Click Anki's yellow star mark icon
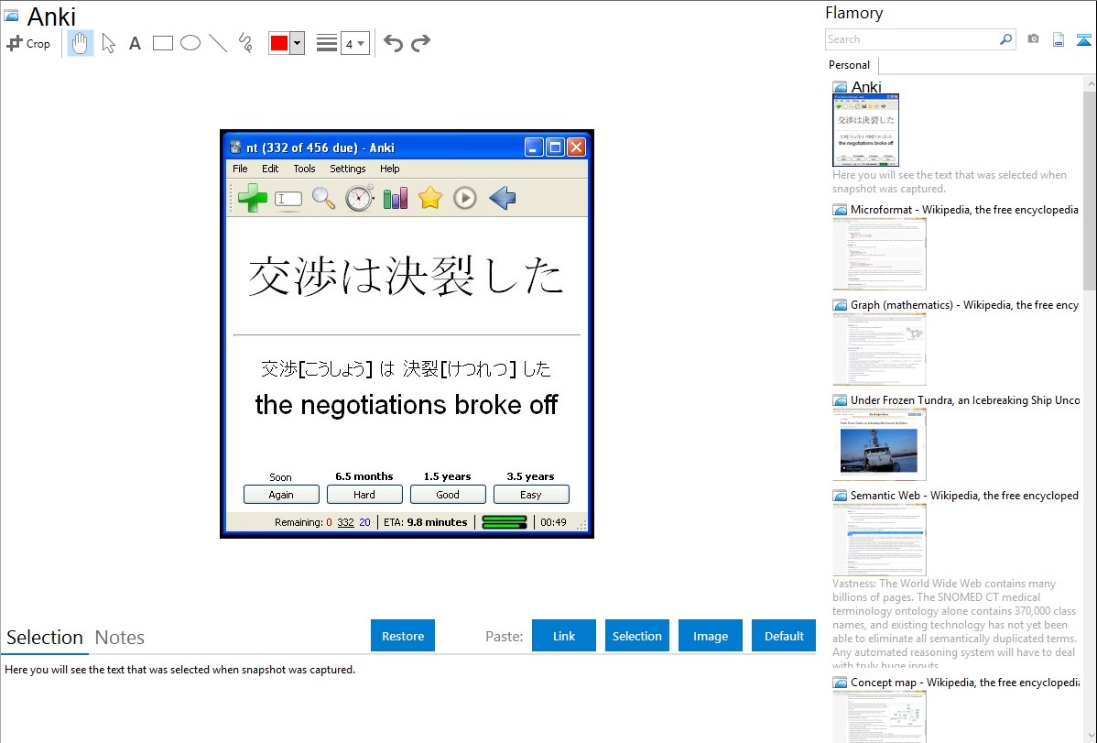The width and height of the screenshot is (1097, 743). pos(430,198)
